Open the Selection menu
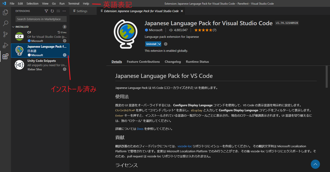 pyautogui.click(x=32, y=4)
